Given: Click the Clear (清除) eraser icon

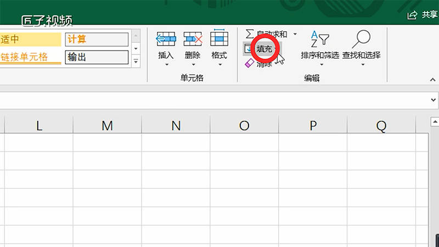Looking at the screenshot, I should pyautogui.click(x=249, y=64).
